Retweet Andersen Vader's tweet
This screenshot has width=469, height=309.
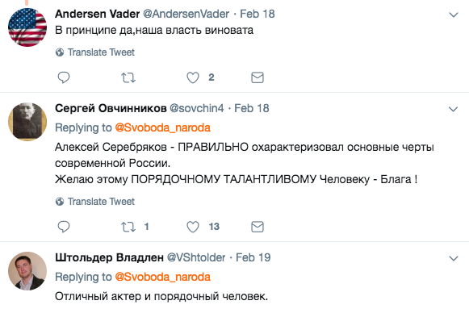(128, 77)
